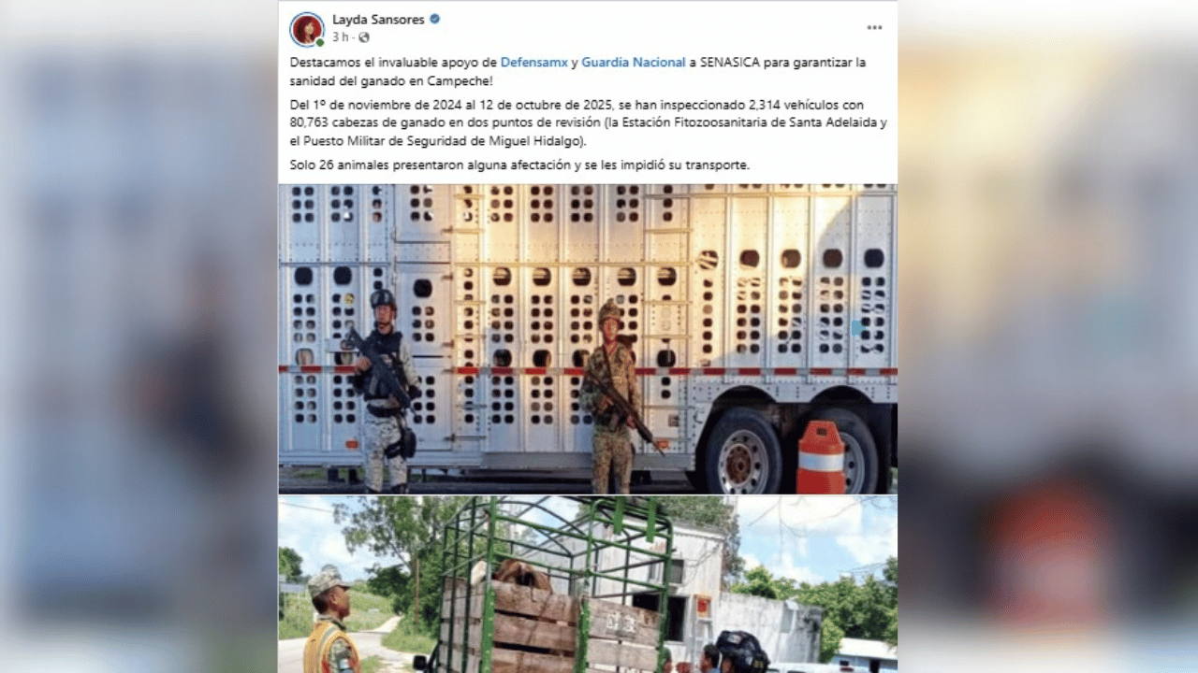Open the three-dots post options menu
The height and width of the screenshot is (673, 1198).
pyautogui.click(x=874, y=28)
